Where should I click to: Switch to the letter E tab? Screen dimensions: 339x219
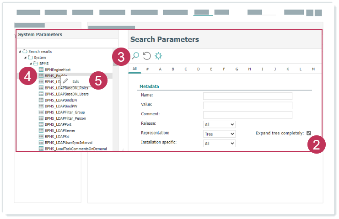click(x=211, y=69)
